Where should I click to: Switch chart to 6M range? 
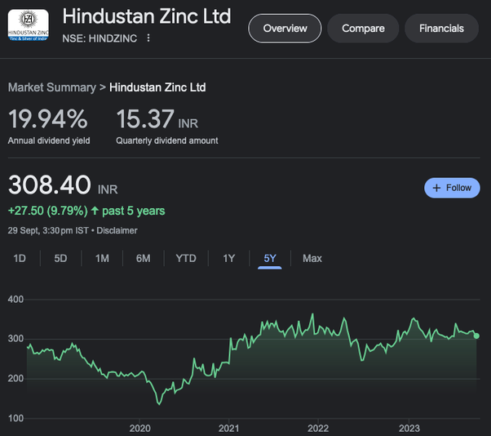(144, 258)
